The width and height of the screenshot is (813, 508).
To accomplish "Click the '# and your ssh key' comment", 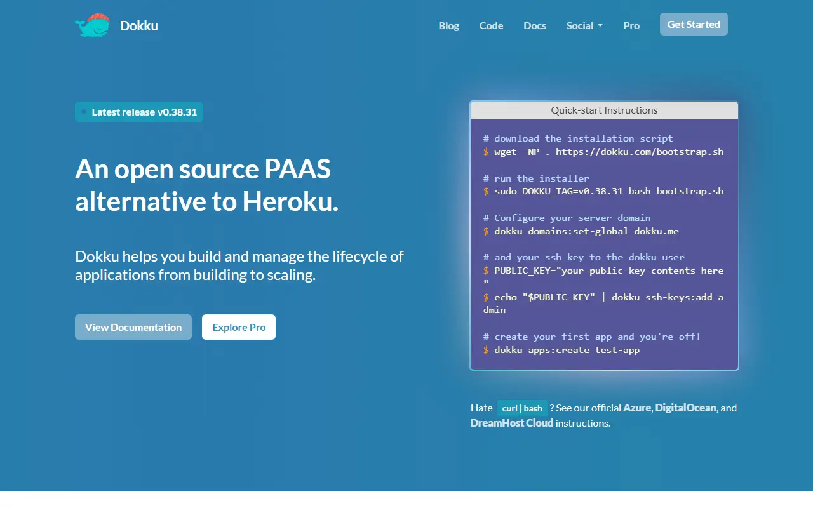I will pyautogui.click(x=584, y=257).
